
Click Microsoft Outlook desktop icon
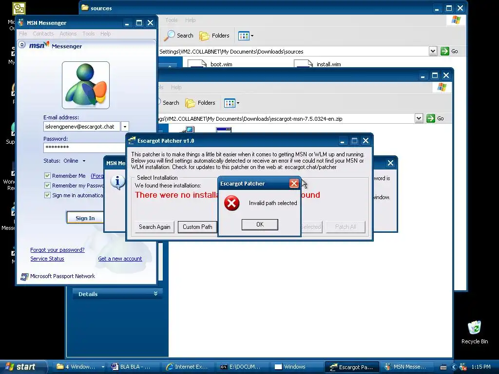point(19,9)
